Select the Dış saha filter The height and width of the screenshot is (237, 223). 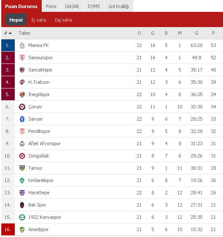tap(63, 20)
